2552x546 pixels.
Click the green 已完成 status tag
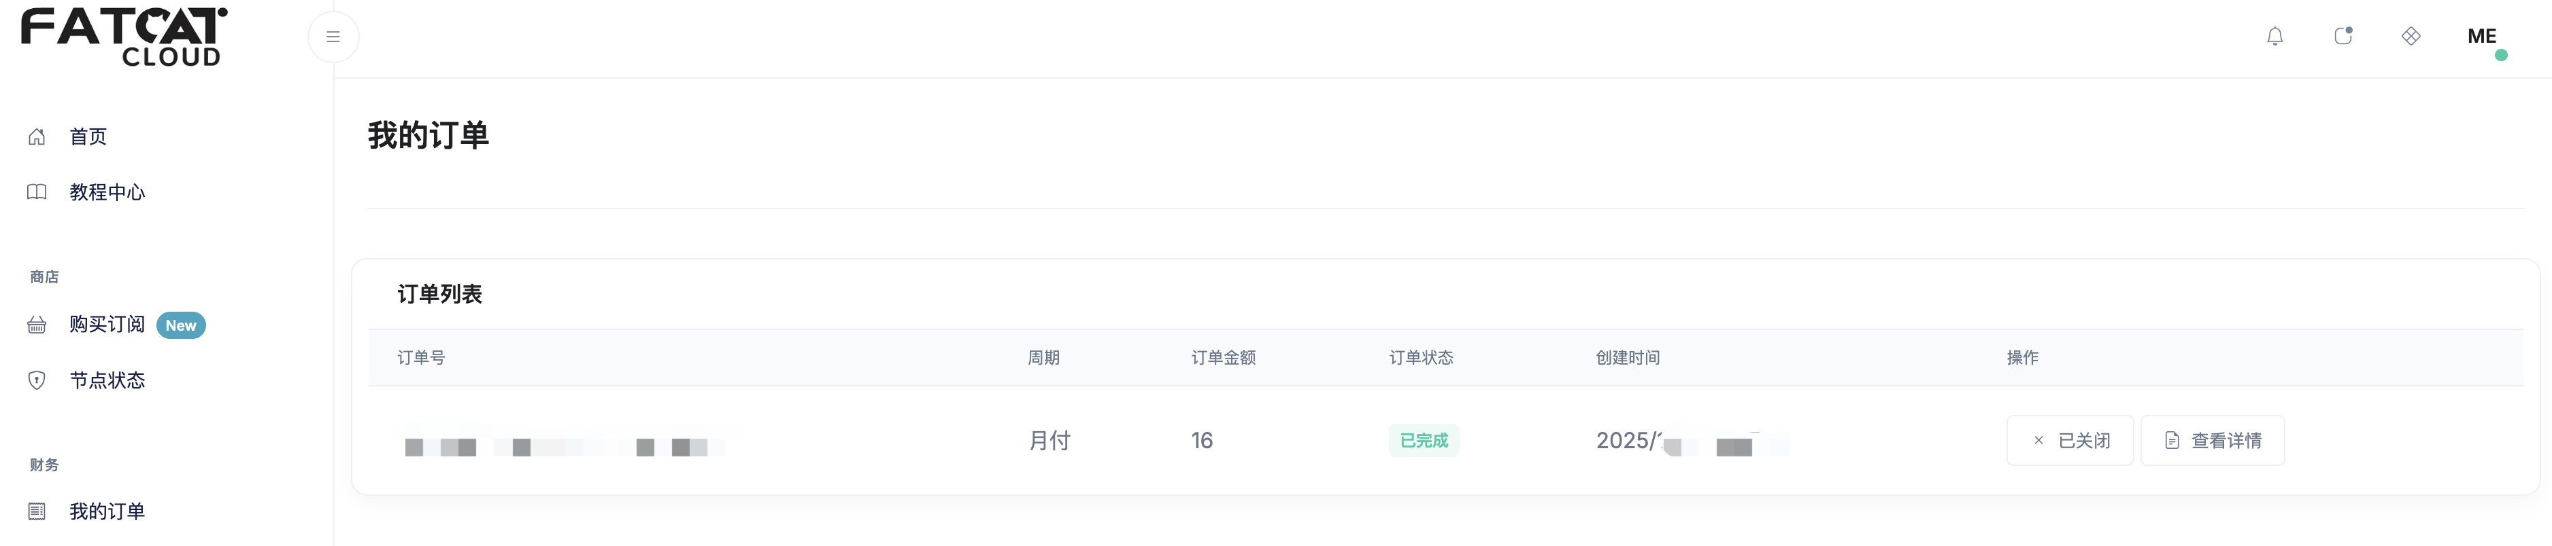coord(1424,440)
